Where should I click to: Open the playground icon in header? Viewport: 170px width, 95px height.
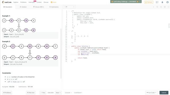pyautogui.click(x=157, y=2)
